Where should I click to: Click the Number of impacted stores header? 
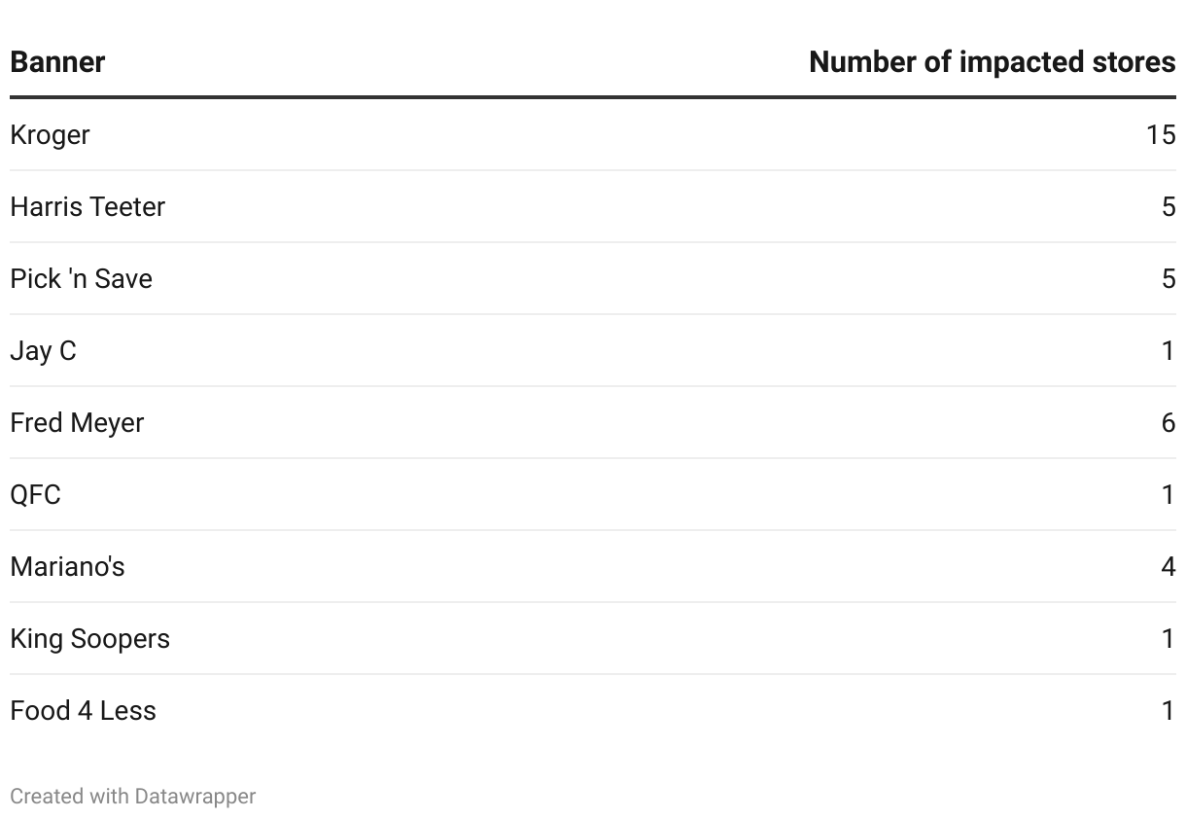993,62
